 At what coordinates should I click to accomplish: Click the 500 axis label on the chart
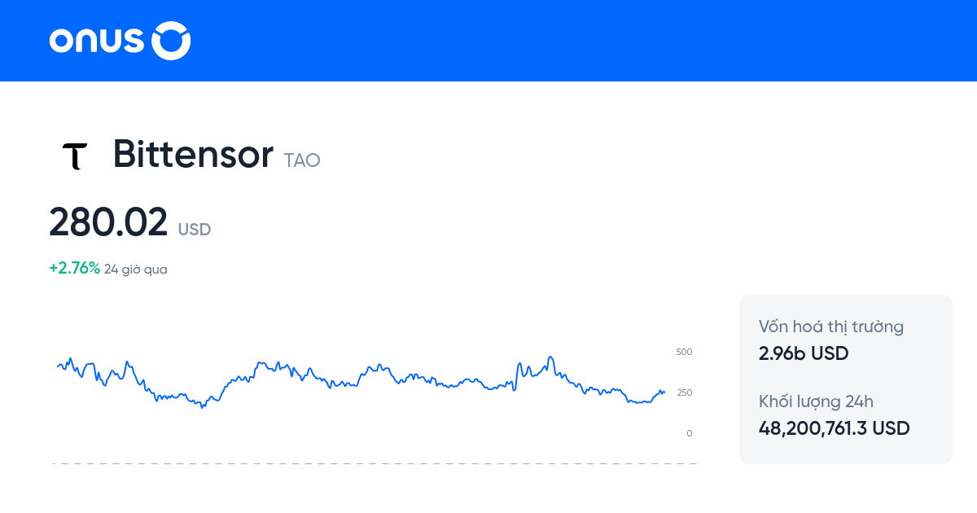683,352
